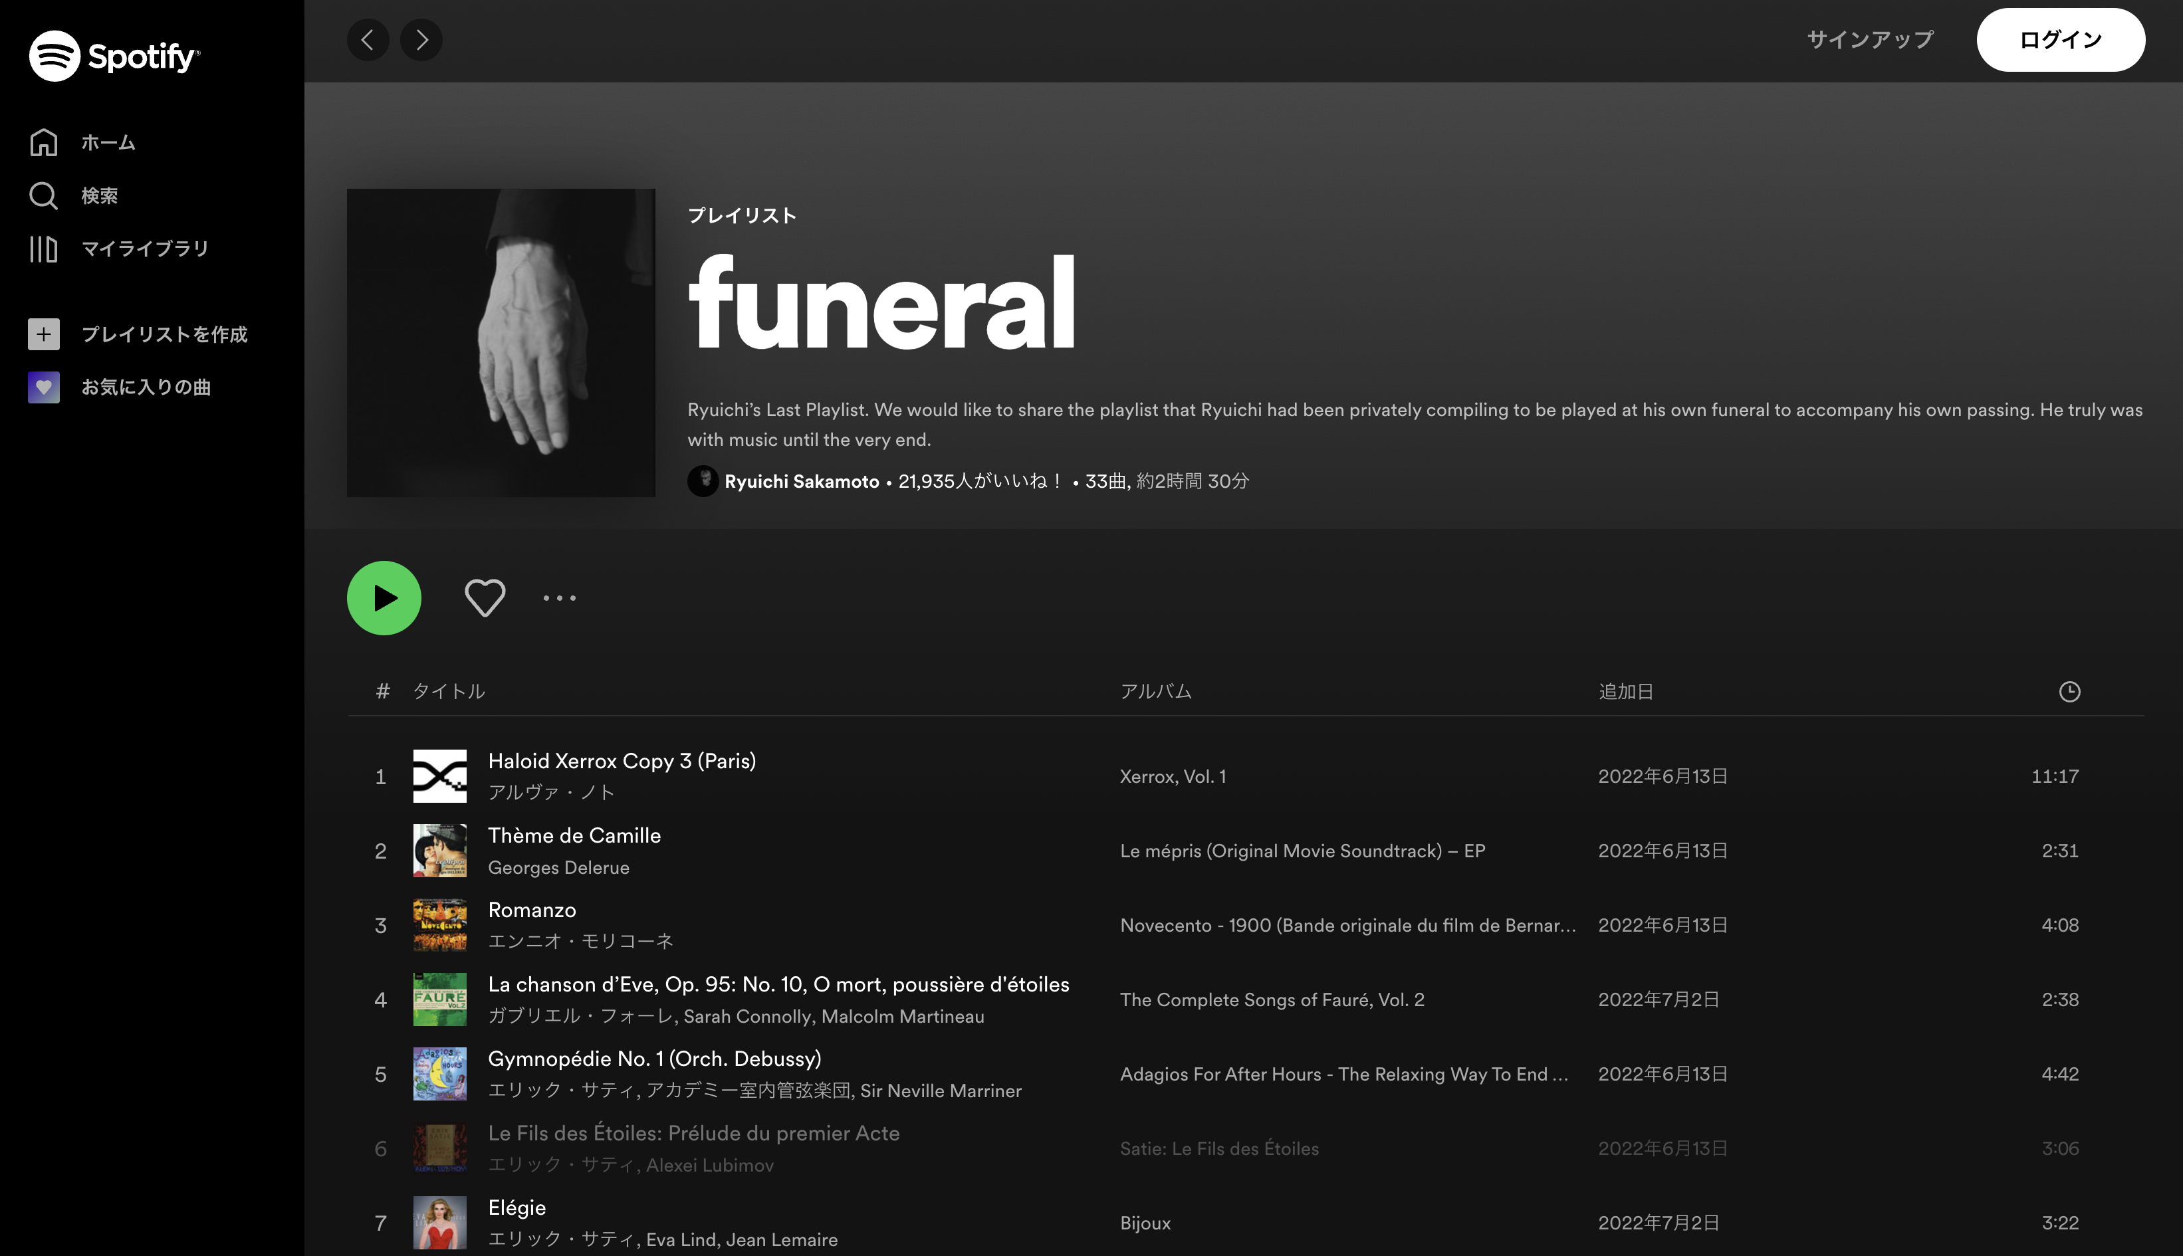2183x1256 pixels.
Task: Open album The Complete Songs of Fauré, Vol. 2
Action: click(x=1272, y=999)
